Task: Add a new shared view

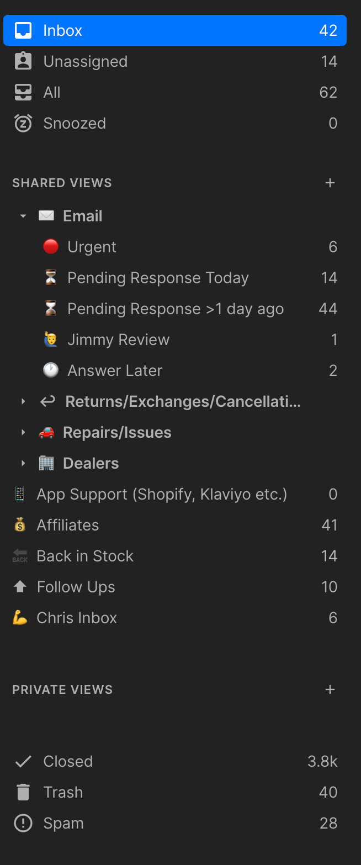Action: click(x=330, y=183)
